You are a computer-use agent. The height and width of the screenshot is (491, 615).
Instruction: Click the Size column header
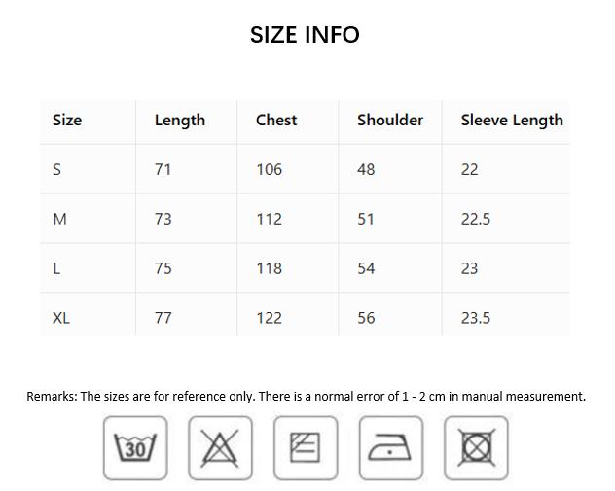coord(67,121)
